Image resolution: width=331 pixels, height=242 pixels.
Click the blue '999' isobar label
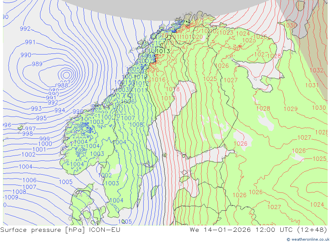(x=45, y=139)
